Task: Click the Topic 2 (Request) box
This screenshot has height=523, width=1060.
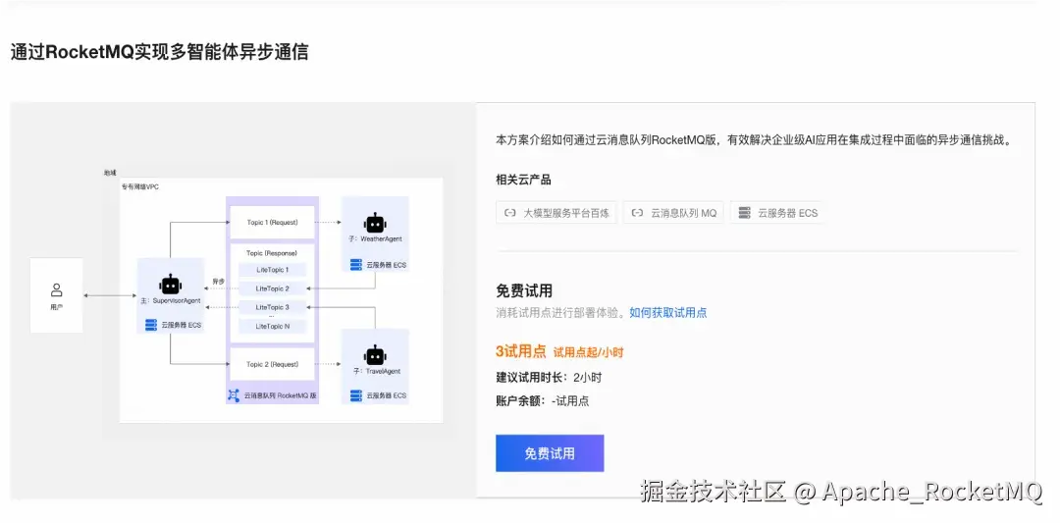Action: [x=273, y=364]
